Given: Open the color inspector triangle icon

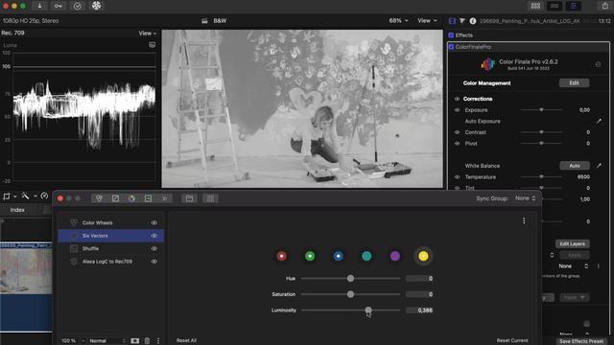Looking at the screenshot, I should tap(462, 21).
